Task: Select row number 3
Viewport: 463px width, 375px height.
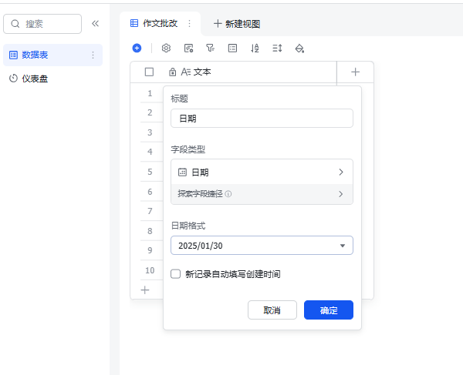Action: (150, 132)
